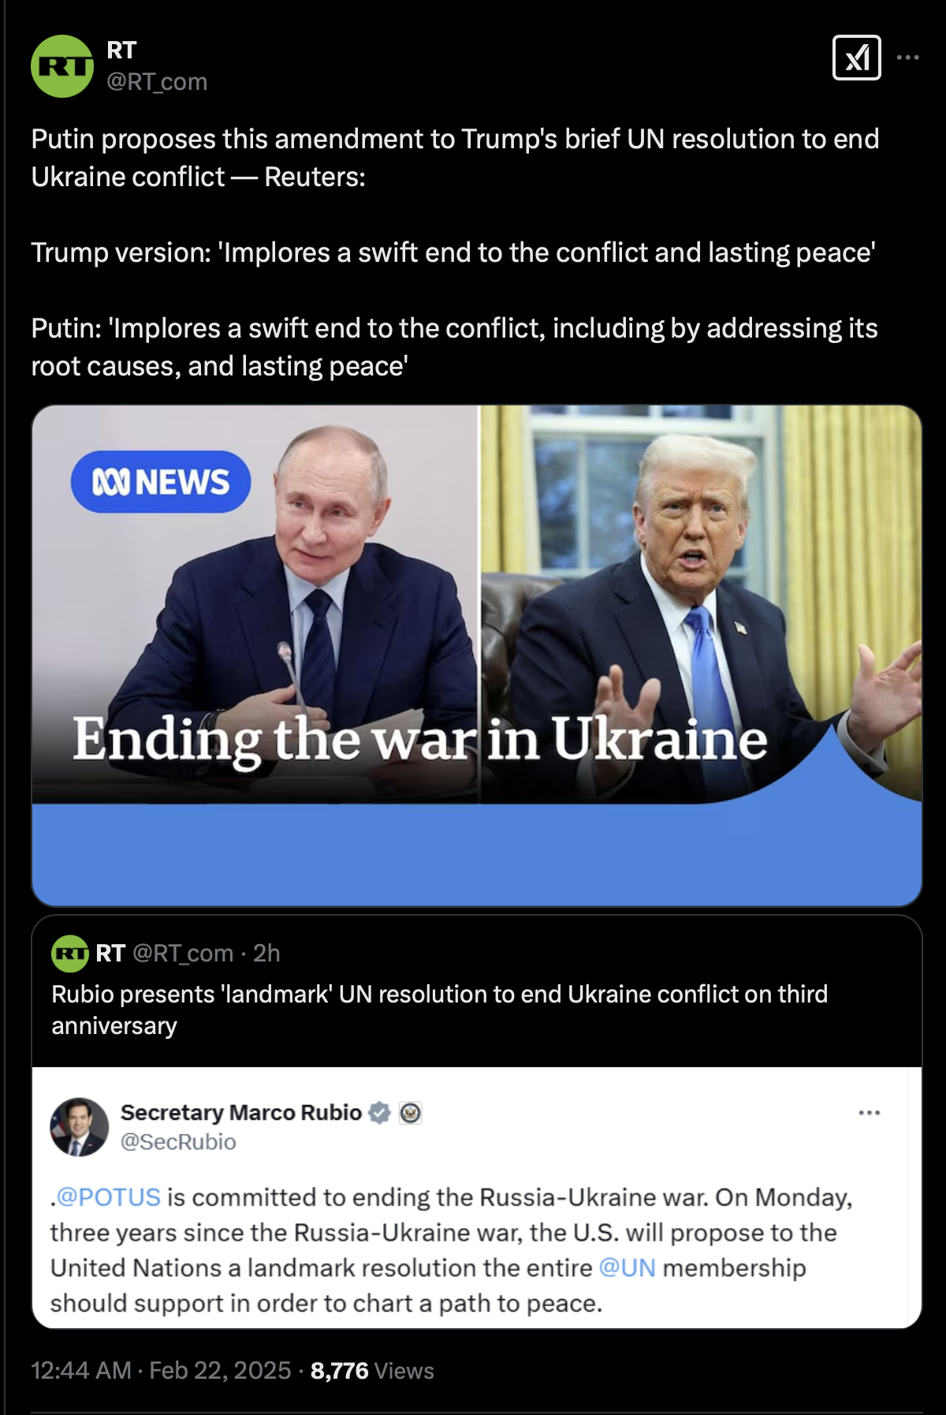Click the small RT avatar in quoted post

[x=70, y=954]
